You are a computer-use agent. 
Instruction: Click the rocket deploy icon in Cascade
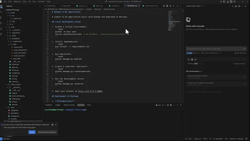click(195, 59)
